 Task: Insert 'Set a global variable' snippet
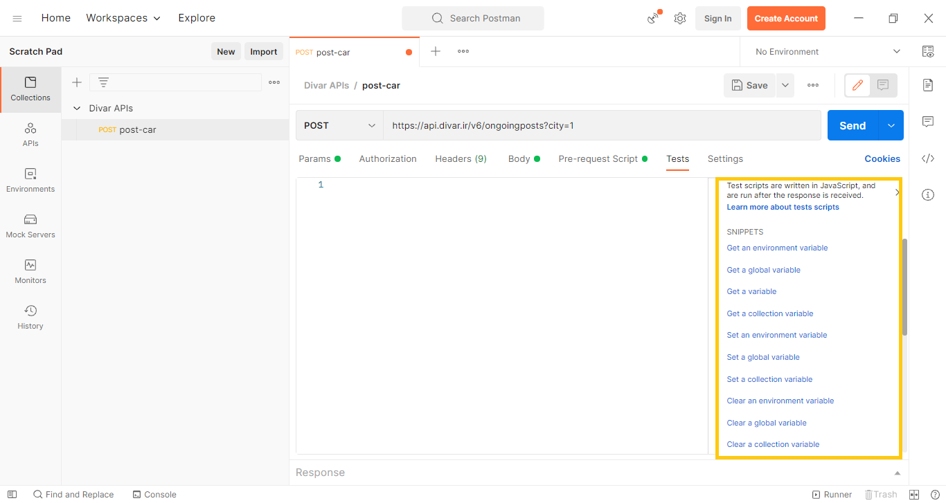tap(763, 357)
